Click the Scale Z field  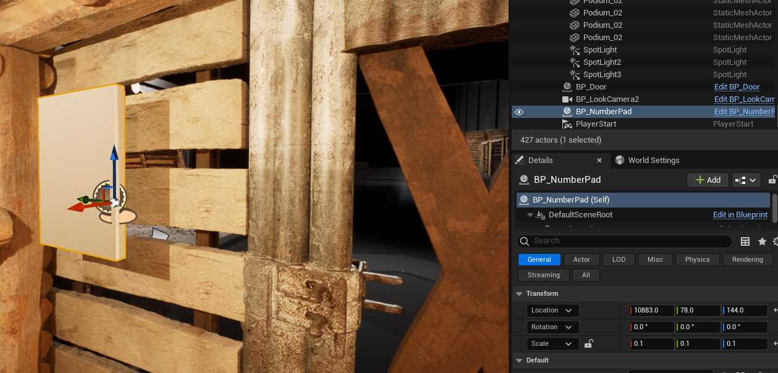click(745, 344)
